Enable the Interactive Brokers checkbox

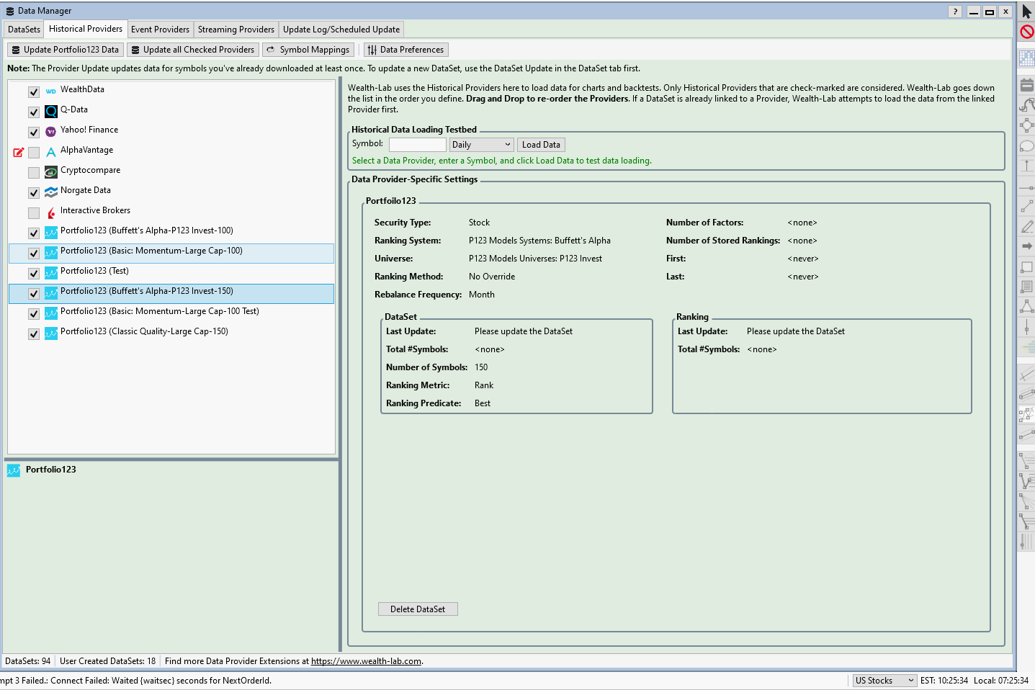coord(34,213)
